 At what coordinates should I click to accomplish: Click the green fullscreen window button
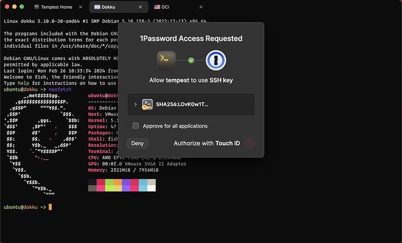click(22, 6)
